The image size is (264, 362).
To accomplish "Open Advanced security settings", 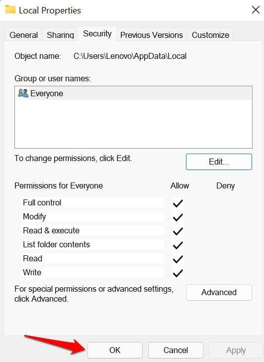I will [x=219, y=292].
